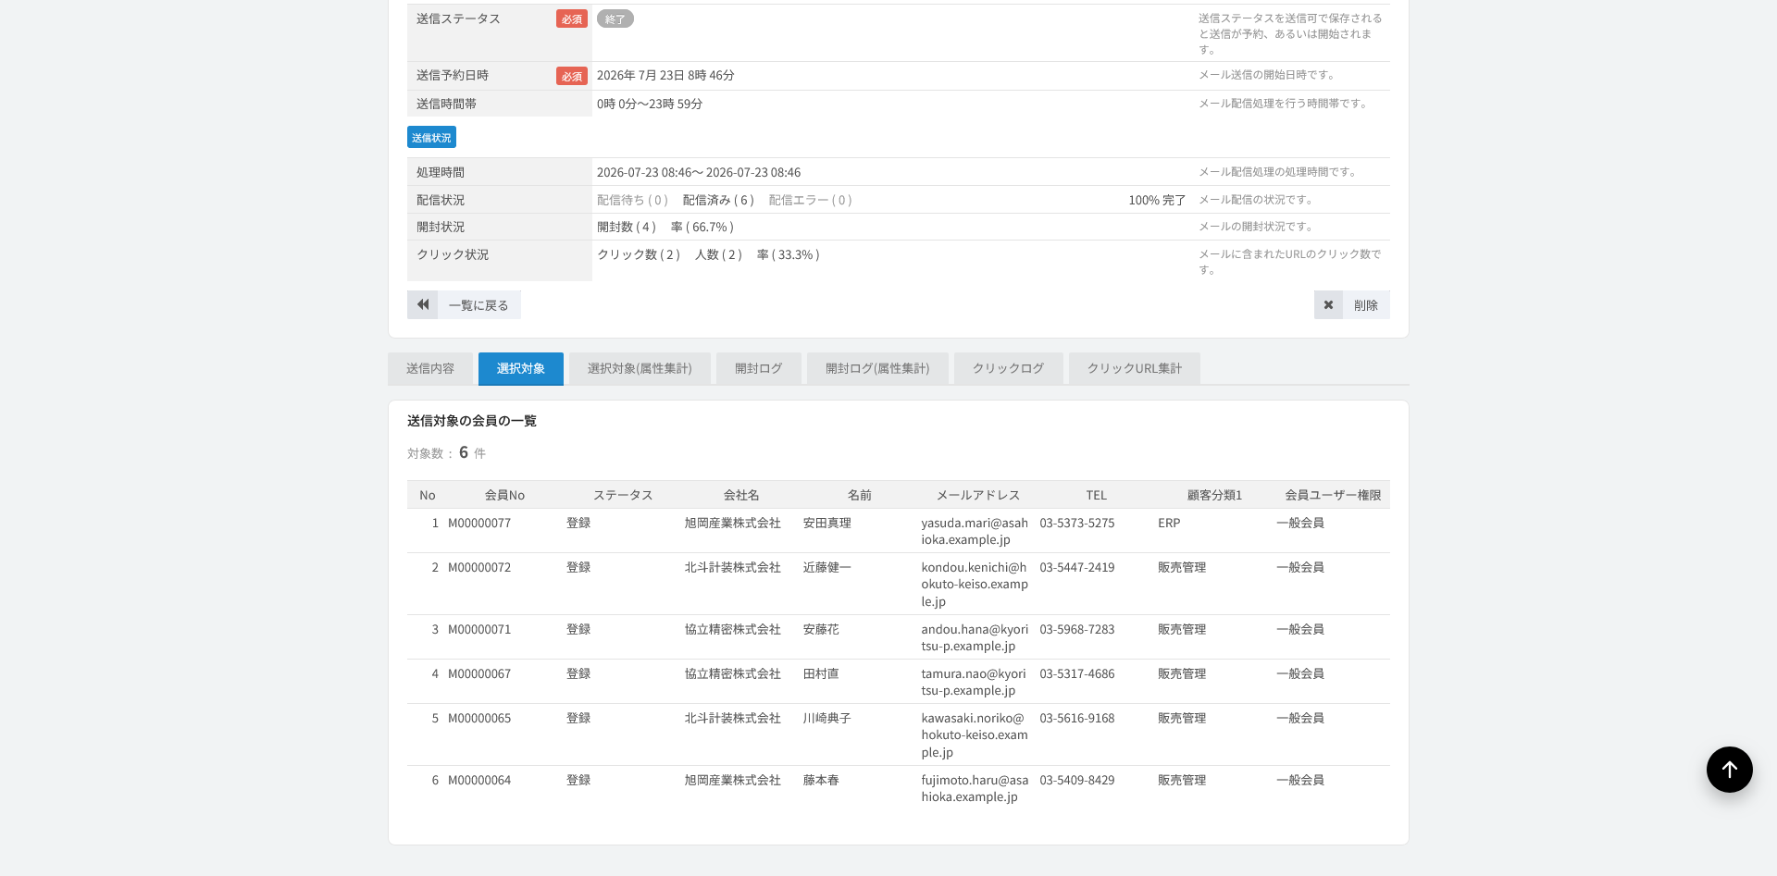Click email tamura.nao@kyoritsu-p.example.jp
Image resolution: width=1777 pixels, height=876 pixels.
(974, 682)
